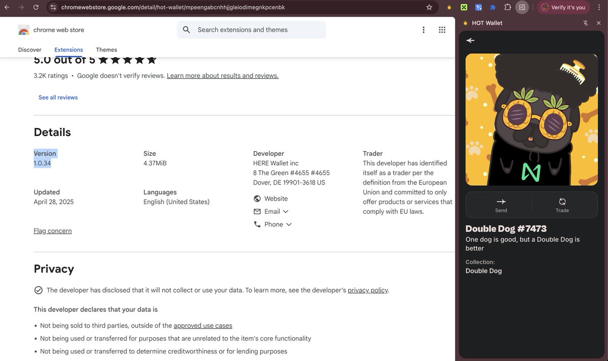Viewport: 608px width, 361px height.
Task: Click the address bar URL
Action: point(173,7)
